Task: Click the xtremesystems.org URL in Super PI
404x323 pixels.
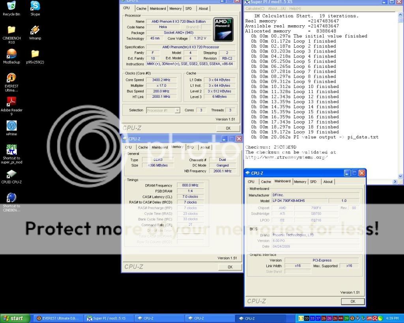Action: 286,157
